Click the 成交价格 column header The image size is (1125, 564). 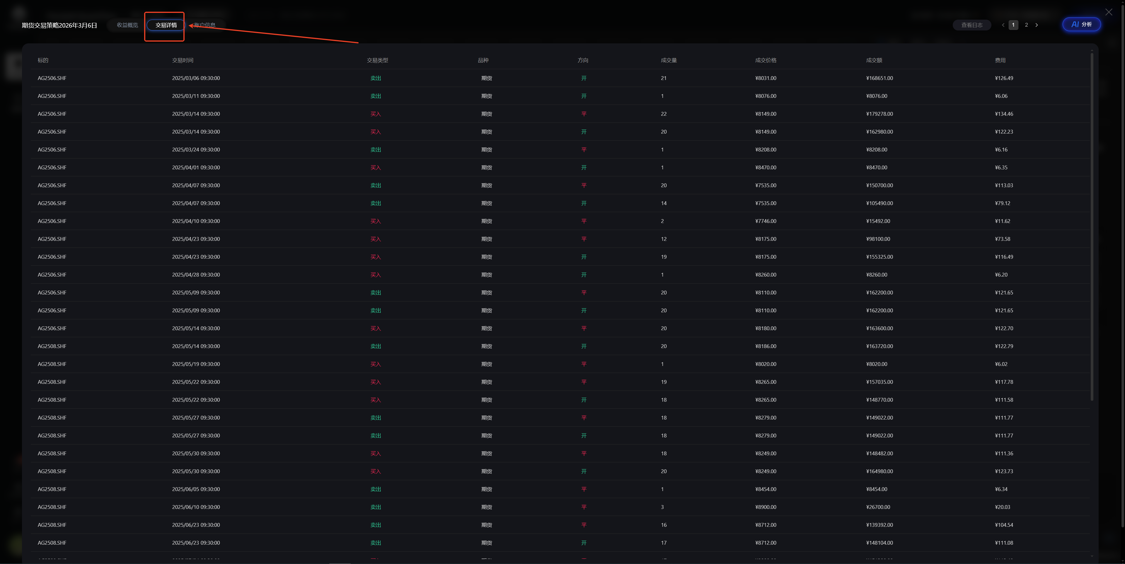pos(766,60)
